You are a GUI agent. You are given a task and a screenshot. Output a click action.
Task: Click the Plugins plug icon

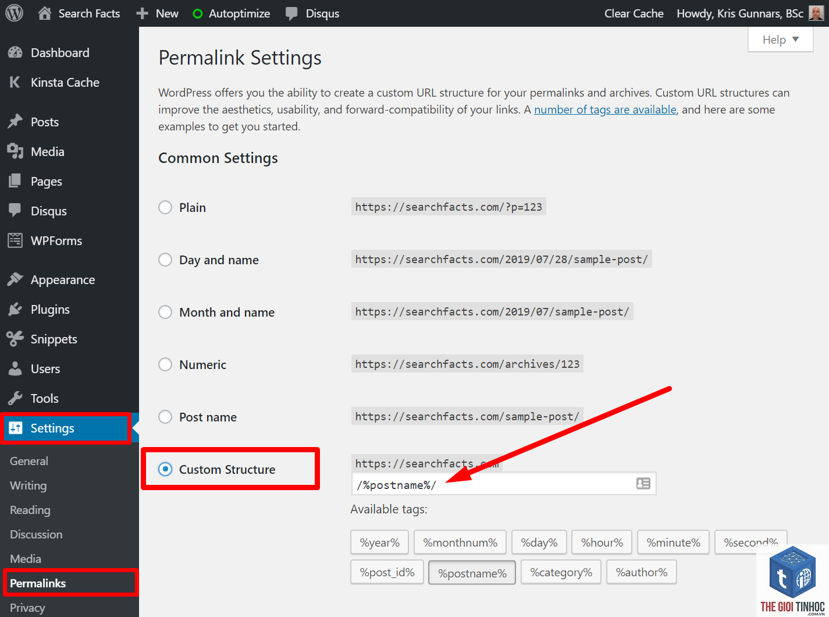point(15,309)
